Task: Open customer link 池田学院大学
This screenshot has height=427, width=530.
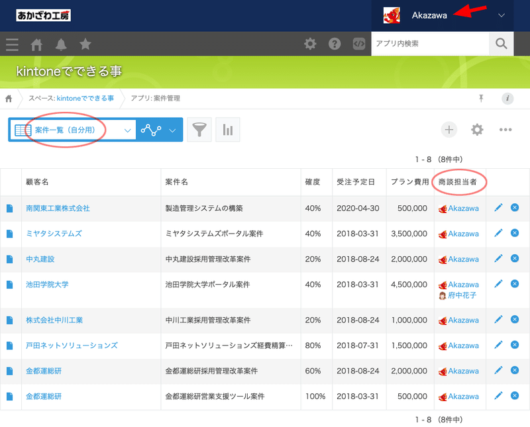Action: tap(47, 285)
